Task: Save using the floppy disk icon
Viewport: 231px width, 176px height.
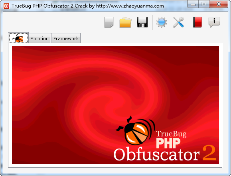Action: point(142,22)
